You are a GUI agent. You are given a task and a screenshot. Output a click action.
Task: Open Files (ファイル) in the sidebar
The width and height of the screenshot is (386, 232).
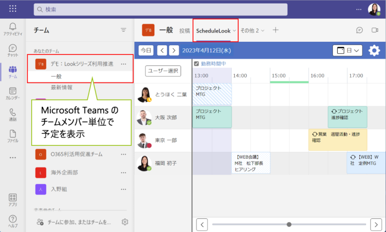pos(13,136)
